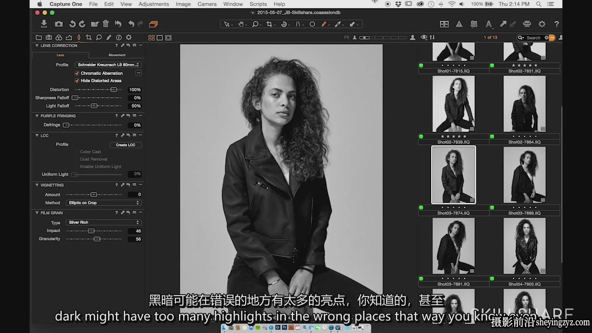Open the Camera menu
The image size is (592, 333).
click(x=207, y=4)
